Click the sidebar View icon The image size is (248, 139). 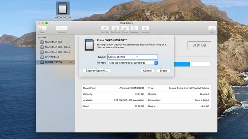coord(40,28)
